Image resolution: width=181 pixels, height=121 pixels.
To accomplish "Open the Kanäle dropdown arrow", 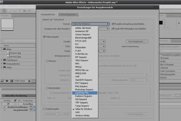I will [104, 41].
